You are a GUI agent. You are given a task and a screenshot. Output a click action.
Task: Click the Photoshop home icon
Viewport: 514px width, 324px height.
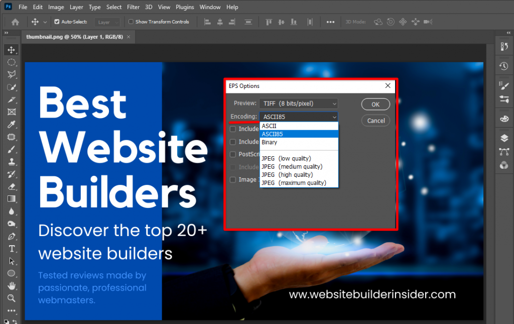[x=15, y=22]
